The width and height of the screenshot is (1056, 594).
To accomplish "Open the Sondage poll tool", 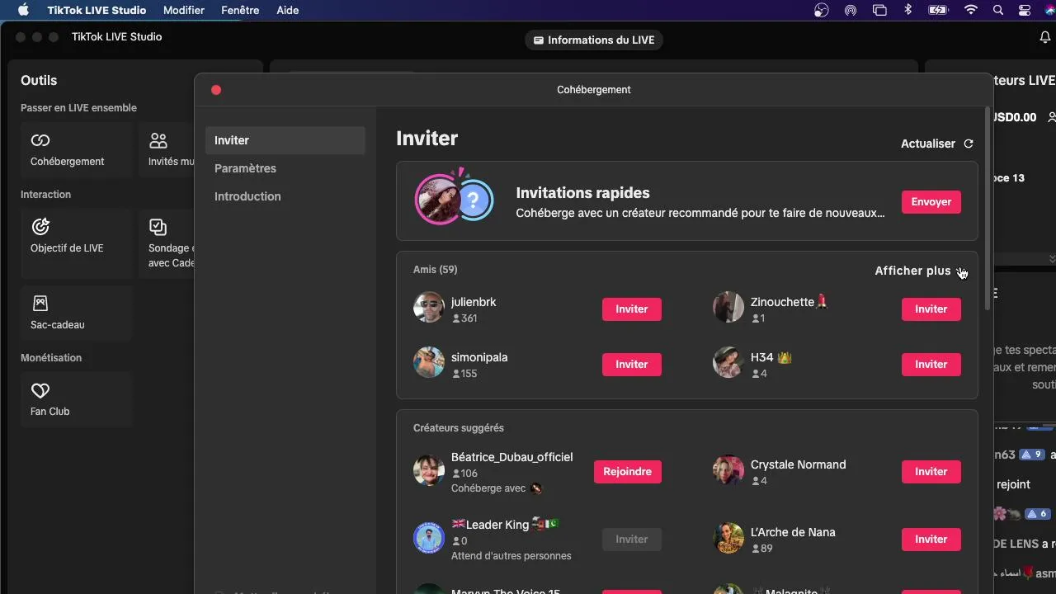I will coord(167,243).
